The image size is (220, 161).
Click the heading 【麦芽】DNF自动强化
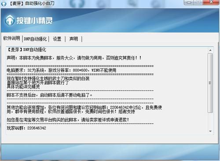tap(26, 50)
